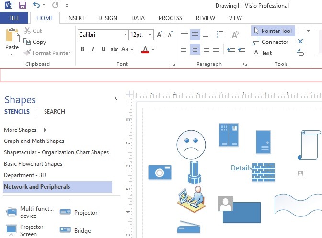Select Center text alignment icon

pyautogui.click(x=195, y=49)
